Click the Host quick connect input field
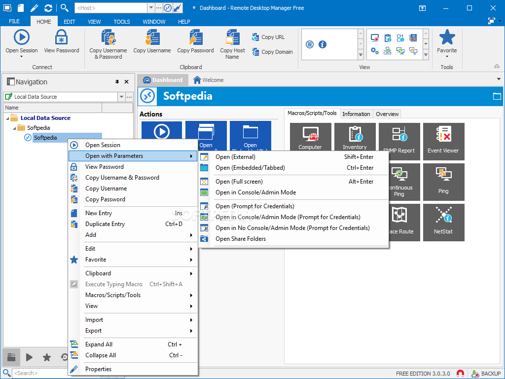Screen dimensions: 505x379 pyautogui.click(x=111, y=8)
